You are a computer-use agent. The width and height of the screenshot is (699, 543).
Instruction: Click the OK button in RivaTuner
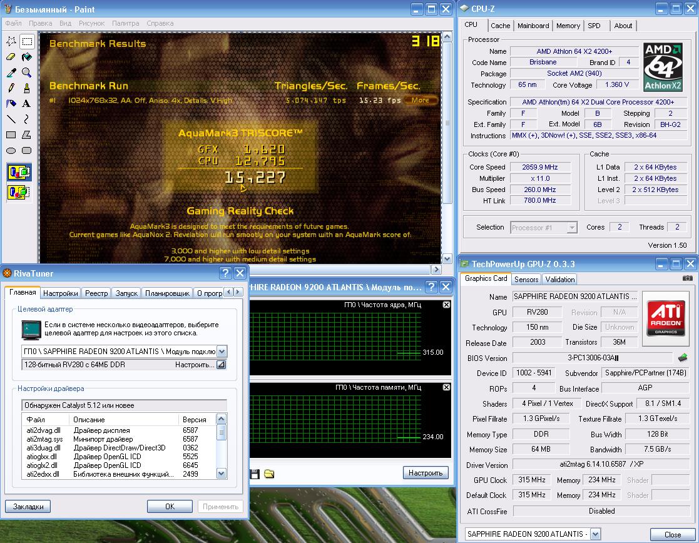pos(170,507)
